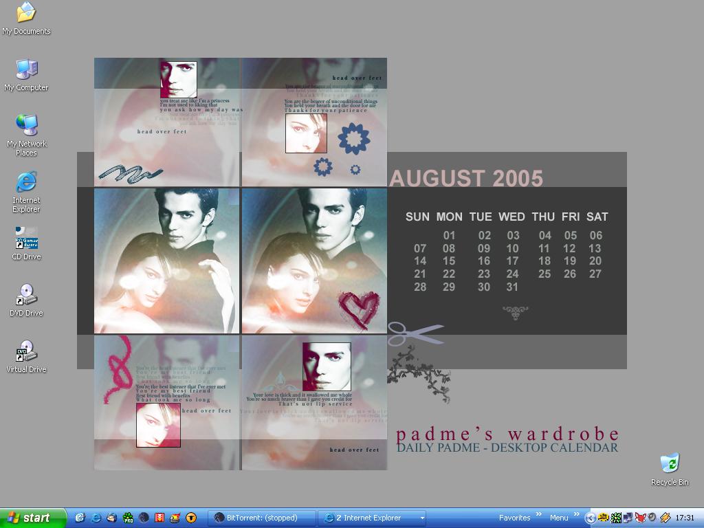Select the DVD Drive desktop shortcut

(26, 296)
